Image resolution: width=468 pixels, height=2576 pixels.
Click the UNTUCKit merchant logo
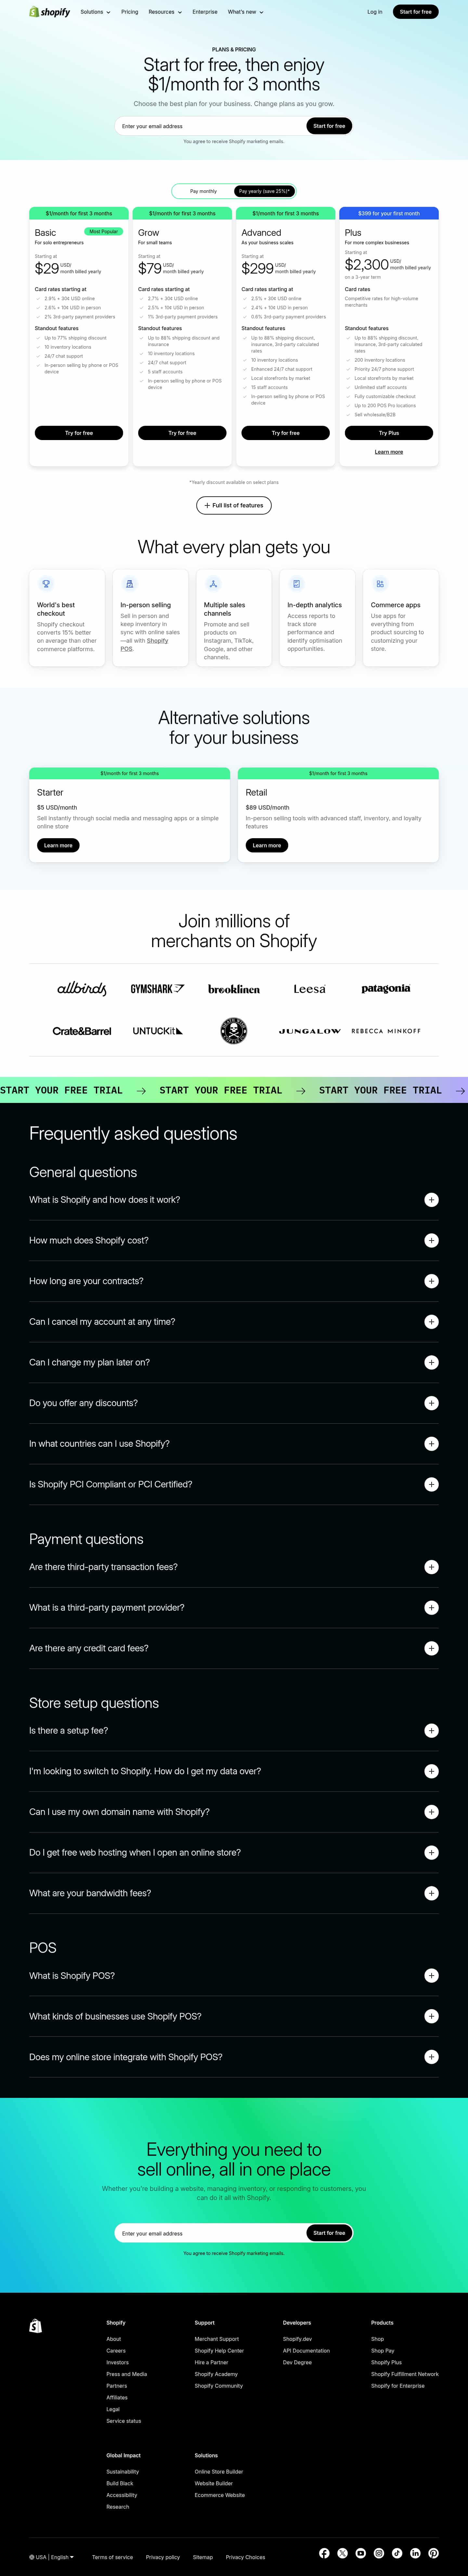tap(158, 1031)
